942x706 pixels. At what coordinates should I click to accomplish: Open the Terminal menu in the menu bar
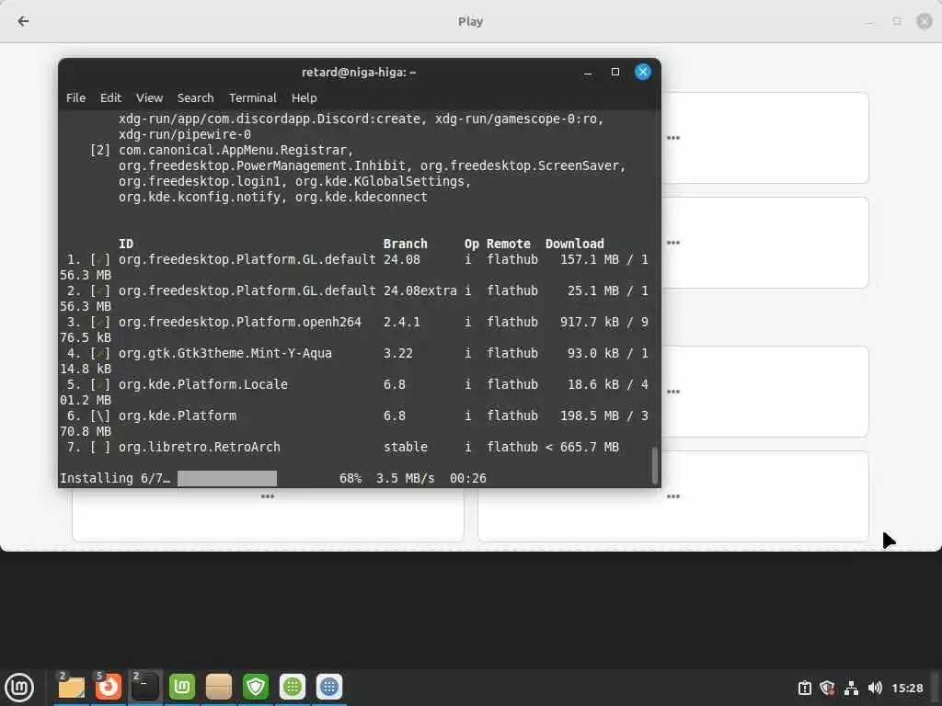(x=252, y=97)
